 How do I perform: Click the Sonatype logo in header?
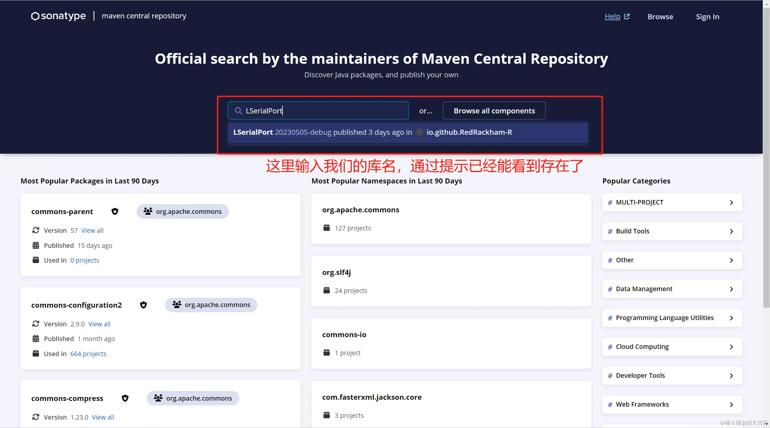point(58,16)
